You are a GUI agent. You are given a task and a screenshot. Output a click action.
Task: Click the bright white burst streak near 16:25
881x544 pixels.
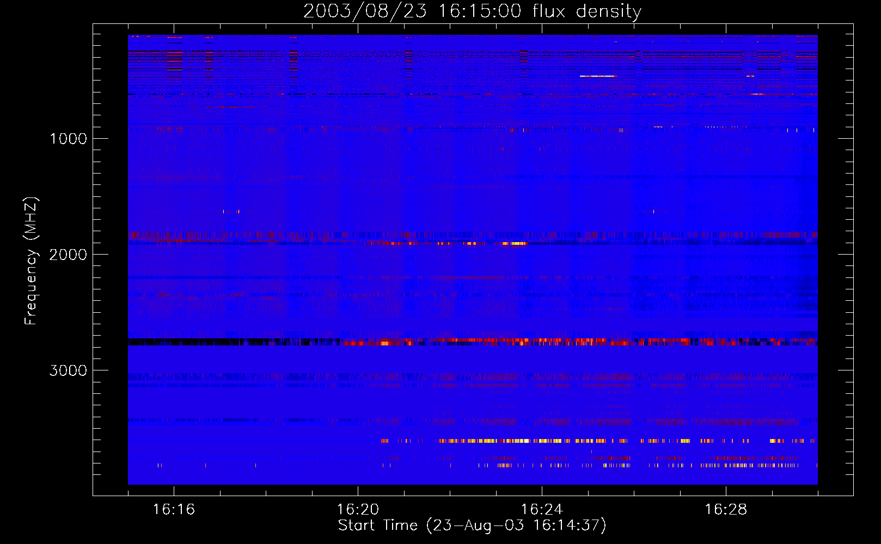(598, 76)
